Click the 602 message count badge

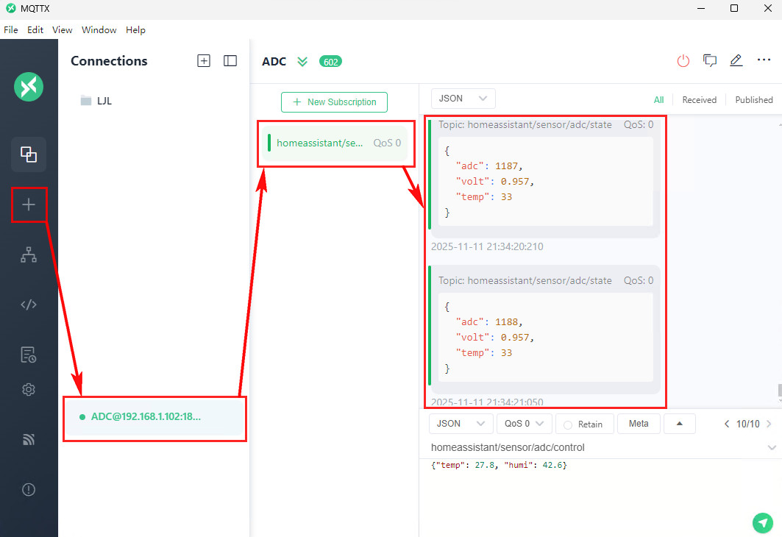pos(330,62)
